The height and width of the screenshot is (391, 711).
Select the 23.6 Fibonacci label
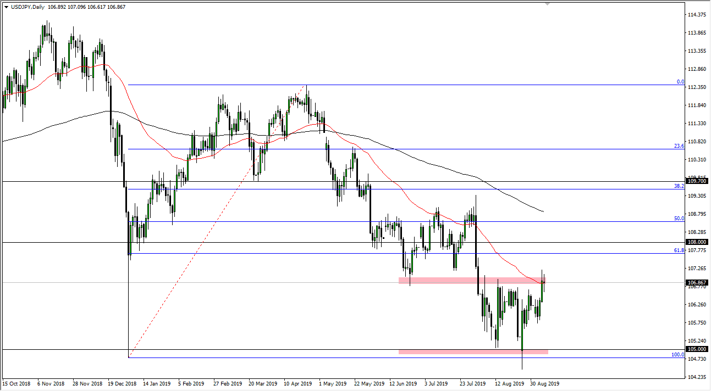point(679,146)
